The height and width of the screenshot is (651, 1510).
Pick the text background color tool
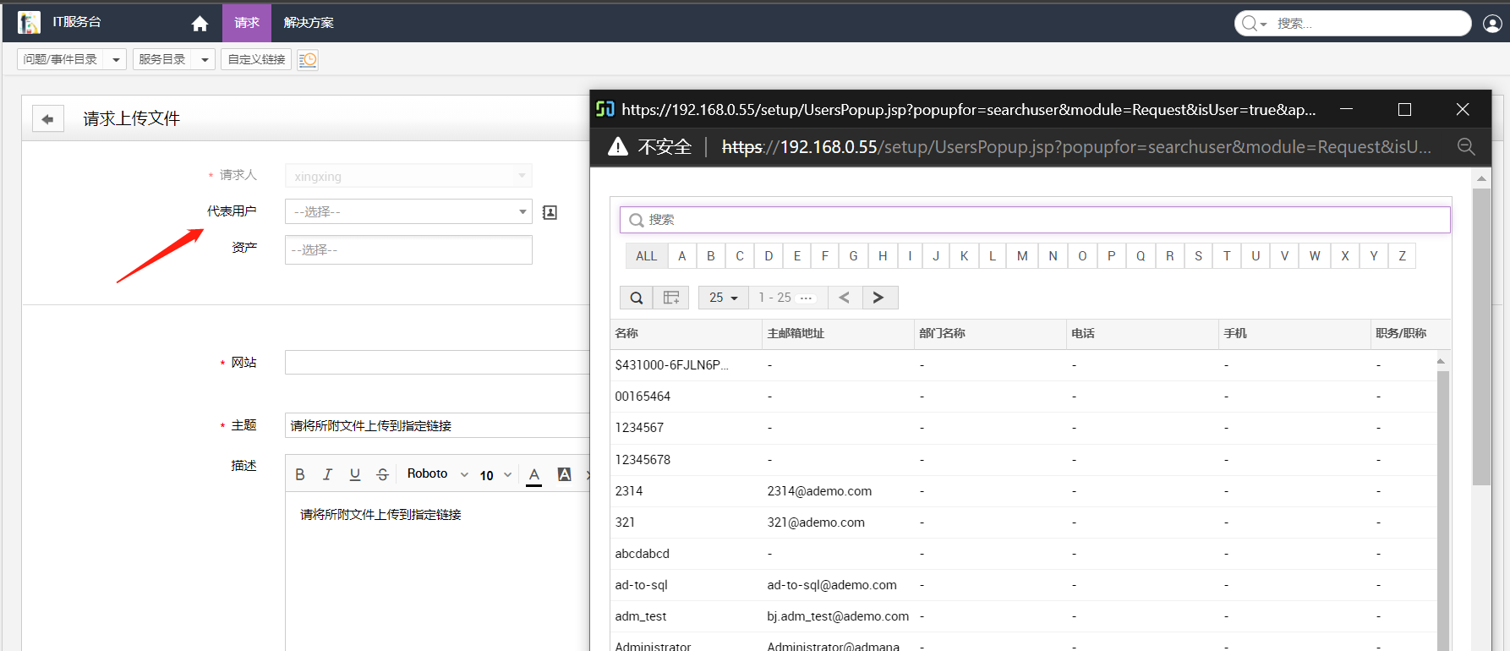click(565, 474)
